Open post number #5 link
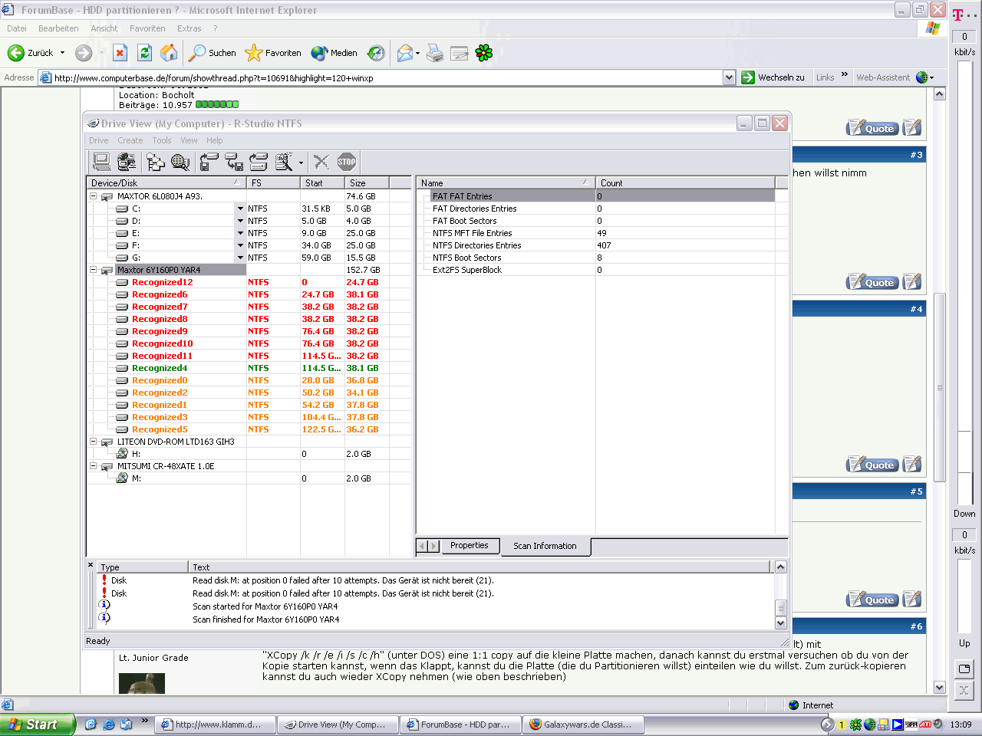 point(917,491)
